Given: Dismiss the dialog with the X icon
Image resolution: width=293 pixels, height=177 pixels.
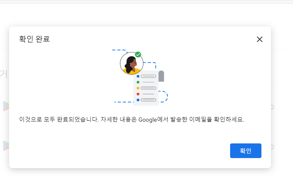Looking at the screenshot, I should click(x=259, y=39).
